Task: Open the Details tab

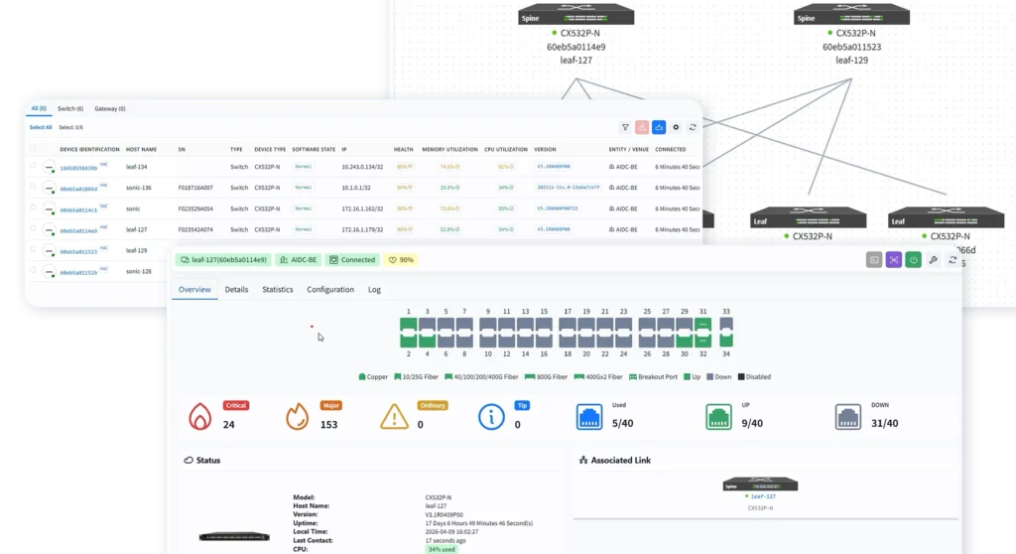Action: (x=236, y=289)
